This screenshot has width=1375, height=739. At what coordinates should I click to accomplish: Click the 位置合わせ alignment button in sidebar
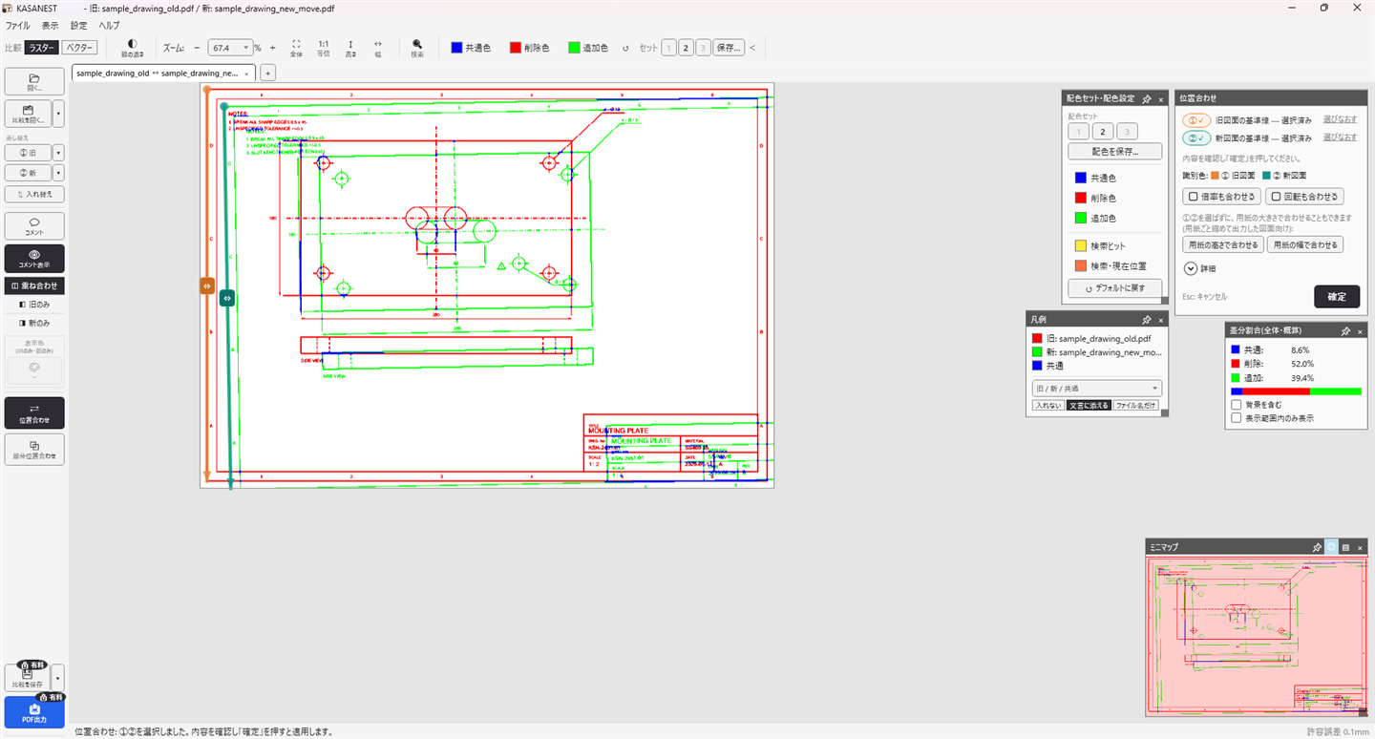tap(34, 412)
